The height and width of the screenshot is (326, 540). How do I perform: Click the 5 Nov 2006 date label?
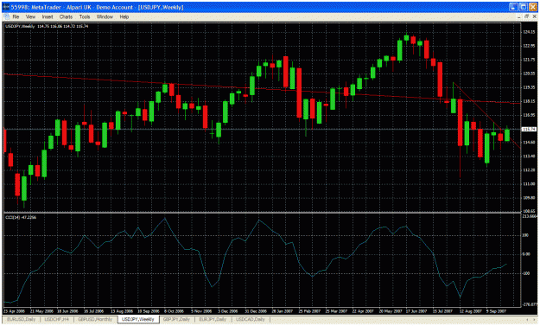pos(201,310)
